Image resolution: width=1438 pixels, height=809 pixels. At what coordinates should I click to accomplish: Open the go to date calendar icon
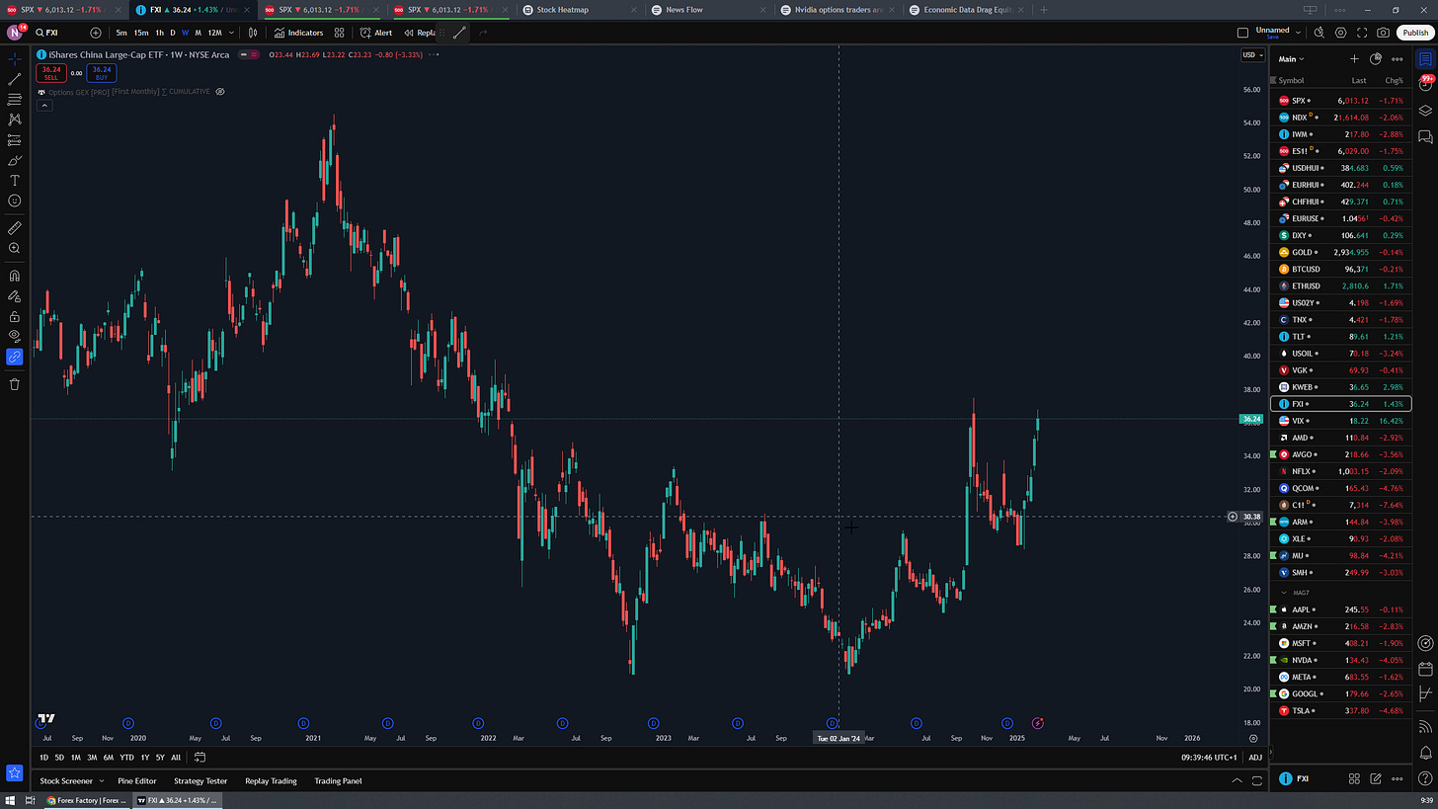tap(200, 758)
